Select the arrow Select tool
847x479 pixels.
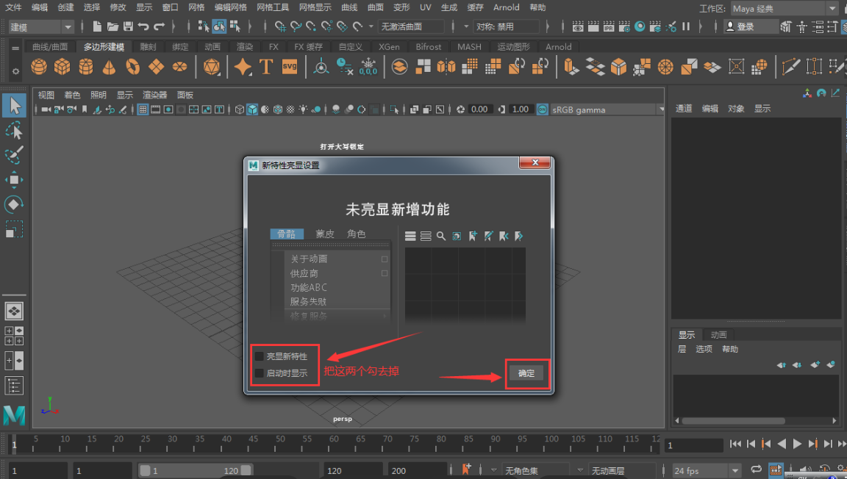pyautogui.click(x=14, y=105)
